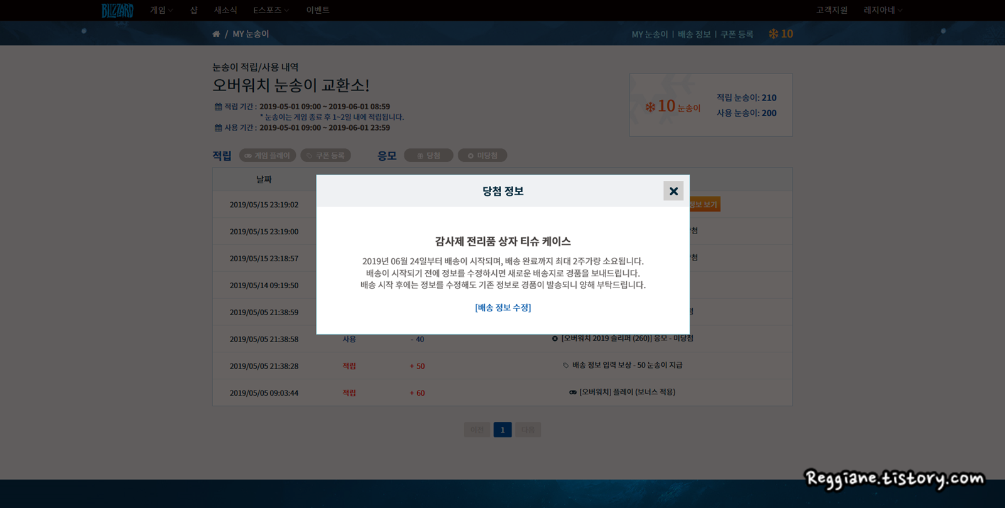Open 고객지원 in the top bar
Viewport: 1005px width, 508px height.
[x=832, y=10]
